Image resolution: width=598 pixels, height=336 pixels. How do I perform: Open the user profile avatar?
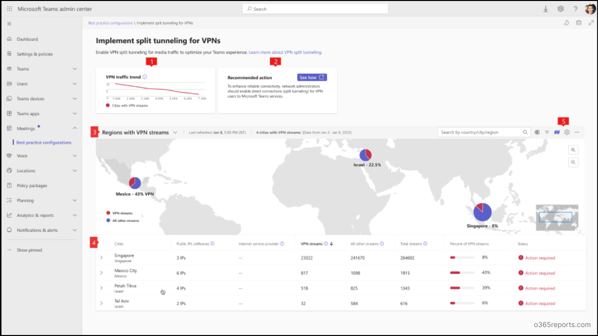click(x=590, y=9)
